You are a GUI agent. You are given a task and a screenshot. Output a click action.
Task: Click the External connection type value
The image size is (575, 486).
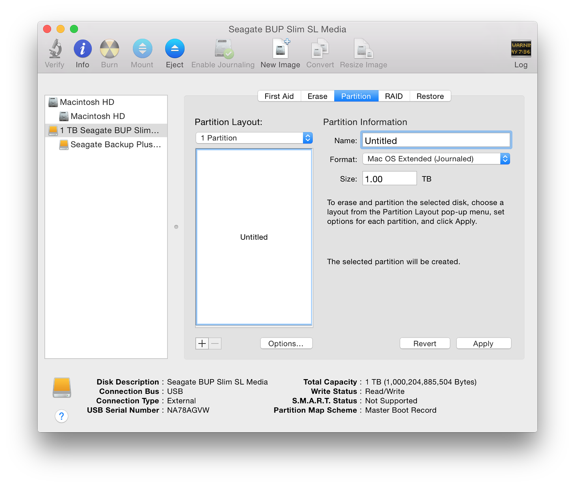(x=181, y=401)
